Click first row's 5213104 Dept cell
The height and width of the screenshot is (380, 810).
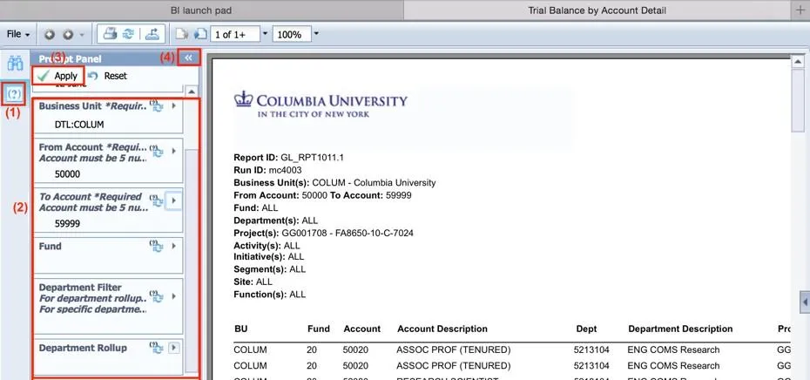(x=591, y=350)
